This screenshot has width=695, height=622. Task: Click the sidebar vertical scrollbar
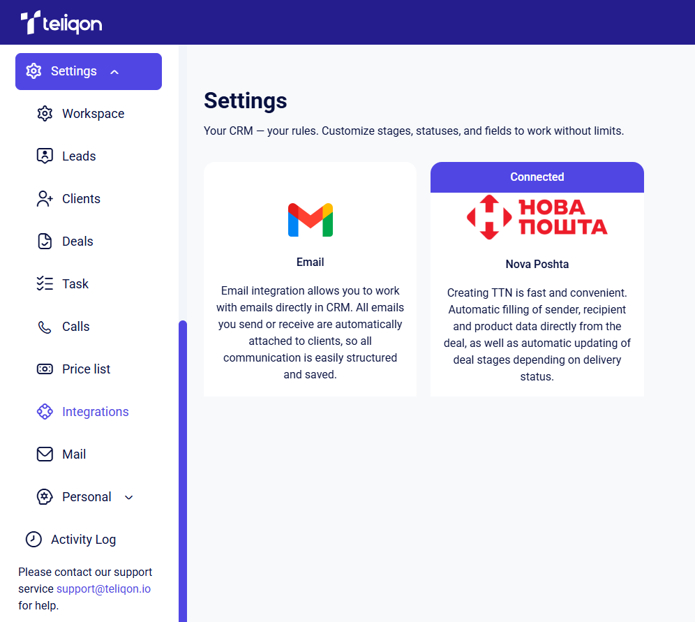[x=183, y=471]
